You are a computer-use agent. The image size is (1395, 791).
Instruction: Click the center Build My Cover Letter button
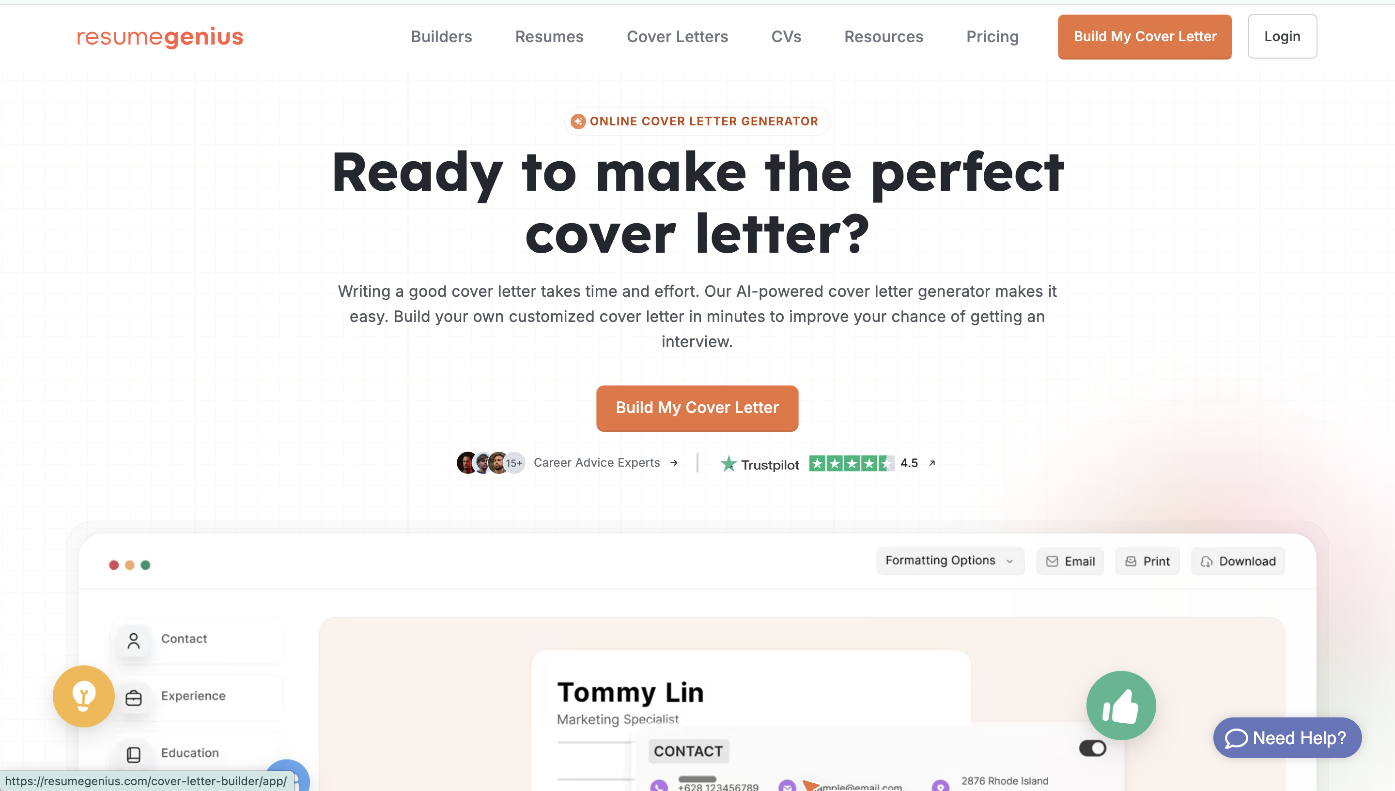697,408
